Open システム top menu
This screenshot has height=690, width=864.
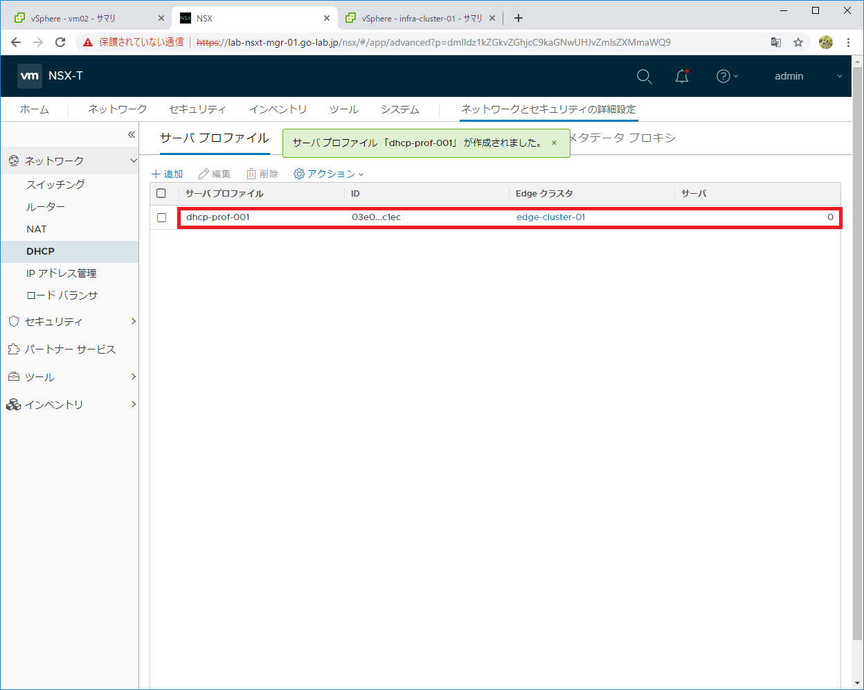tap(399, 109)
